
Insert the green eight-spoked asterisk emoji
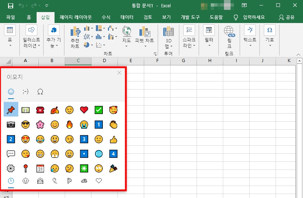click(84, 168)
